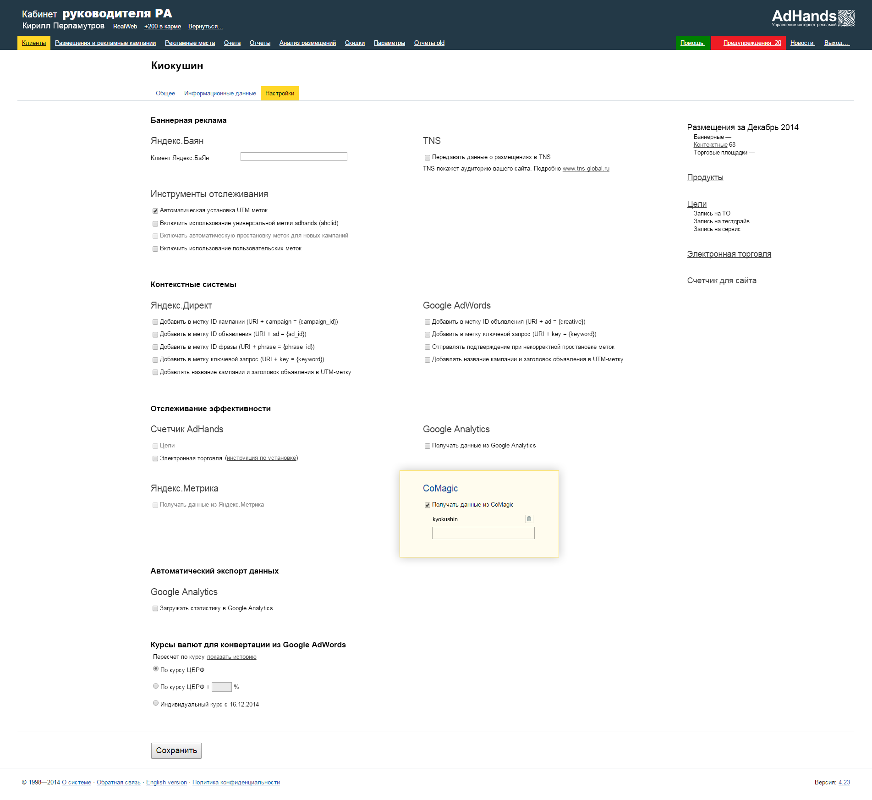
Task: Open the Счета menu item
Action: click(x=232, y=43)
